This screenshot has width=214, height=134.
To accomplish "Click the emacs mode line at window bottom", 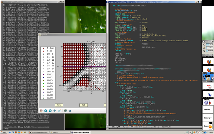I will pos(154,127).
